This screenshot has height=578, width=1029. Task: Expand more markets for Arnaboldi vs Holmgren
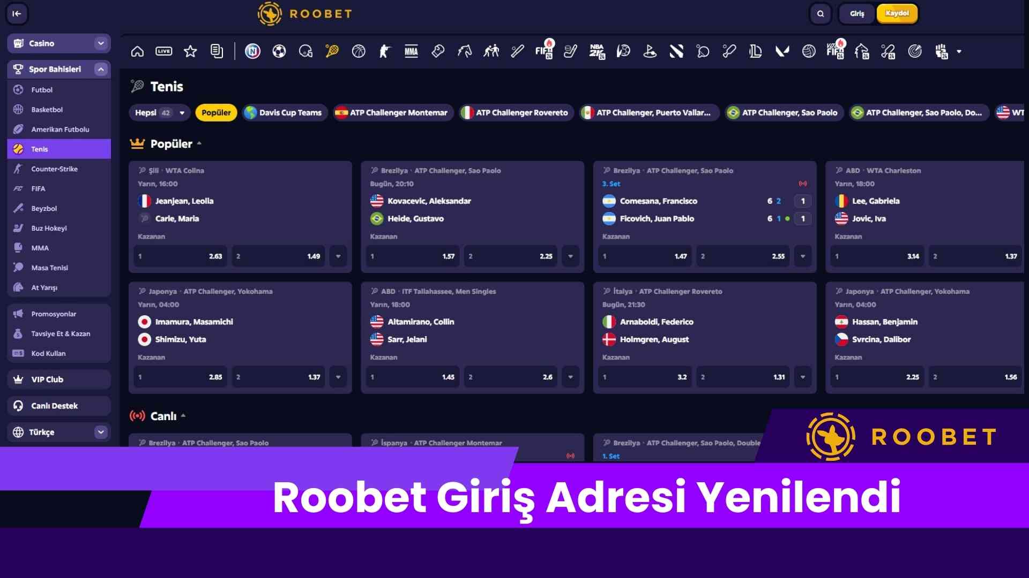pos(803,377)
